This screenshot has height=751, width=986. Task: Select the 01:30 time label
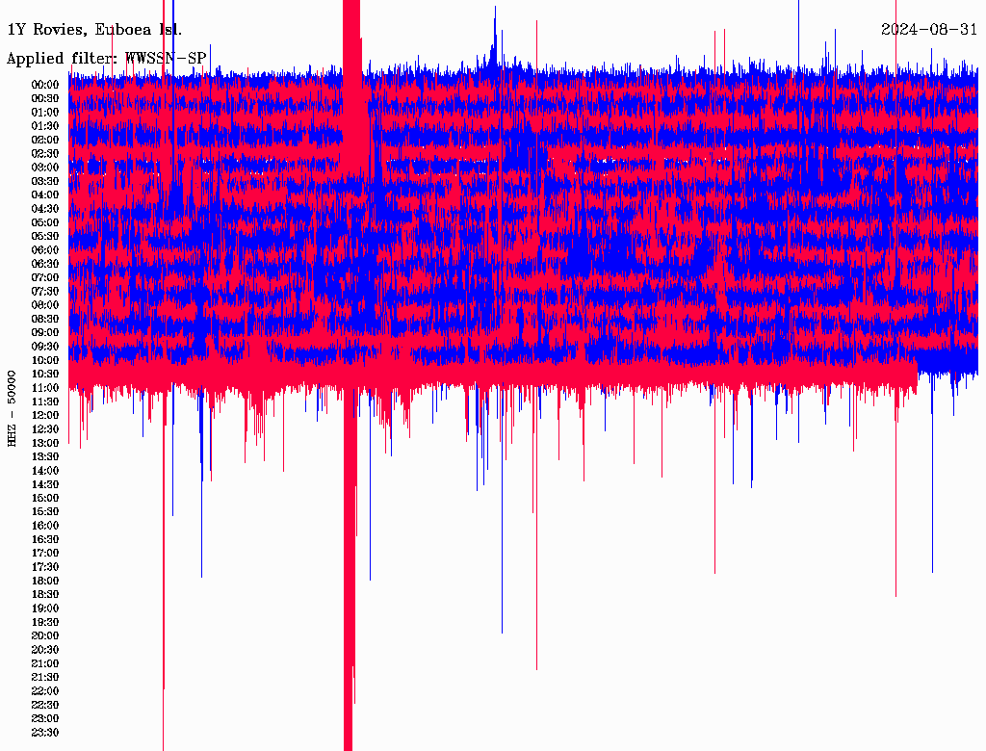(x=45, y=126)
